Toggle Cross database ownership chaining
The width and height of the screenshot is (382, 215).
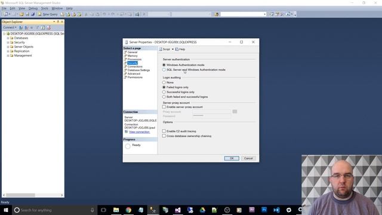click(x=164, y=136)
